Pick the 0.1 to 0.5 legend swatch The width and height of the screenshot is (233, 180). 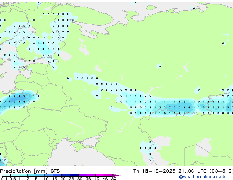tap(6, 175)
